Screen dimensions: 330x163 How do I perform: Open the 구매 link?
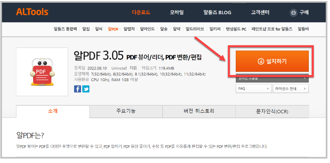[304, 12]
